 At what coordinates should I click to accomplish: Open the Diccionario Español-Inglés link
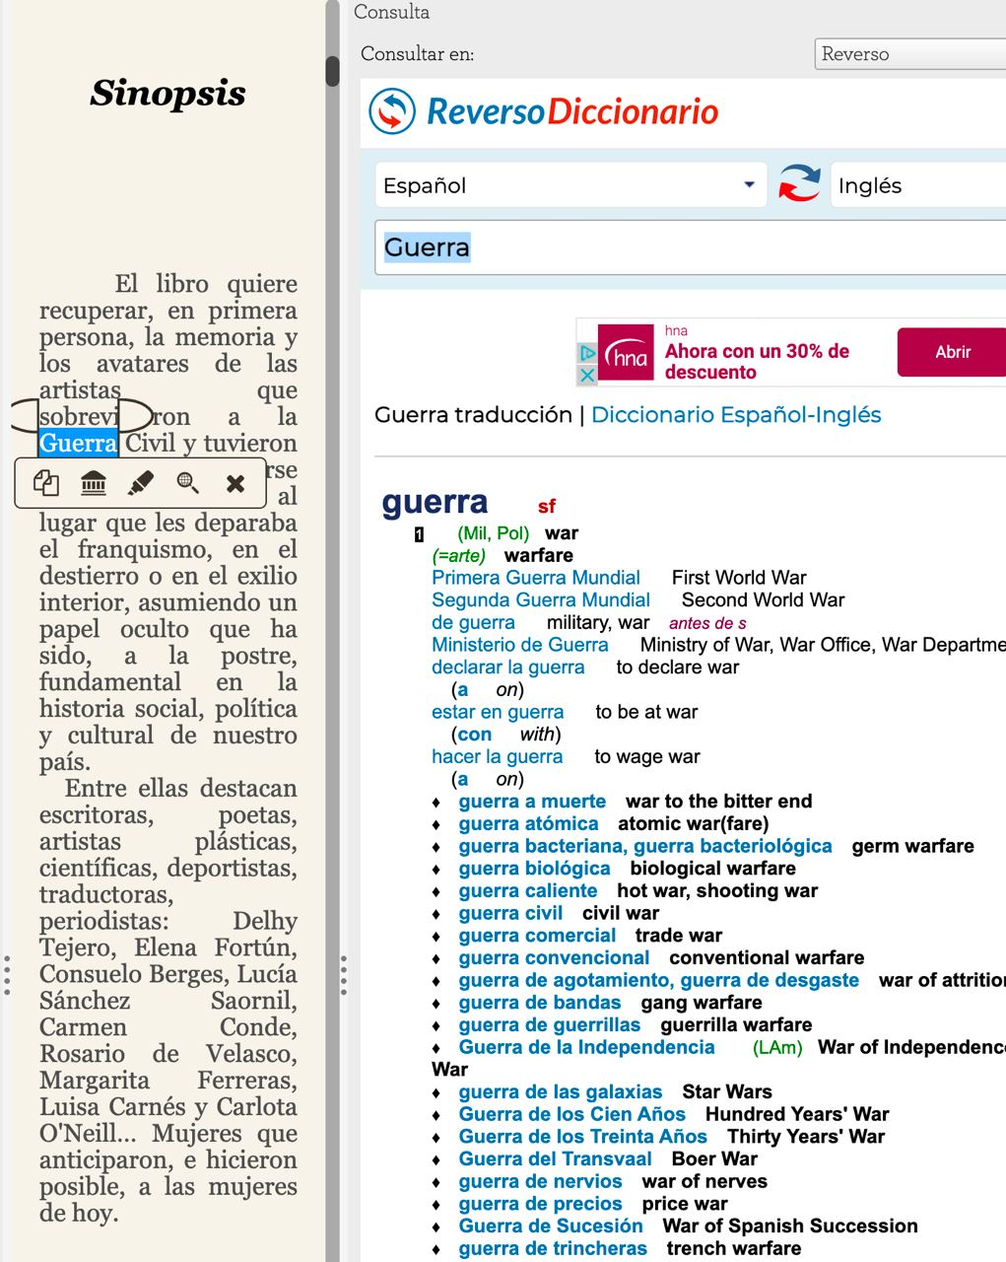click(x=736, y=415)
